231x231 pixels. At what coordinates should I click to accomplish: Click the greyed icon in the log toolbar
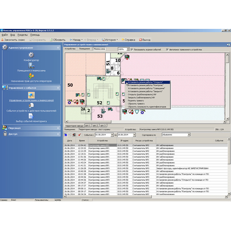[70, 135]
